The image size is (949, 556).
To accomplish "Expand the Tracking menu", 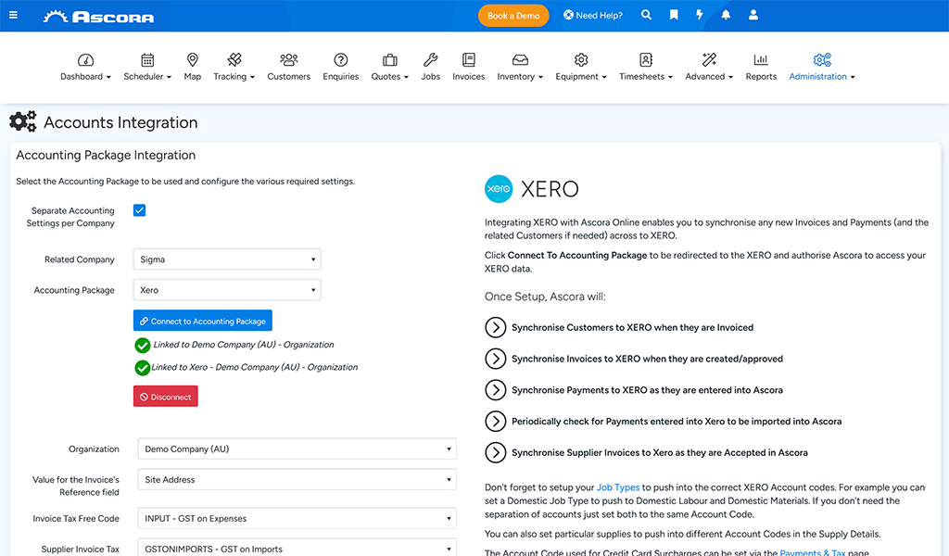I will coord(252,77).
